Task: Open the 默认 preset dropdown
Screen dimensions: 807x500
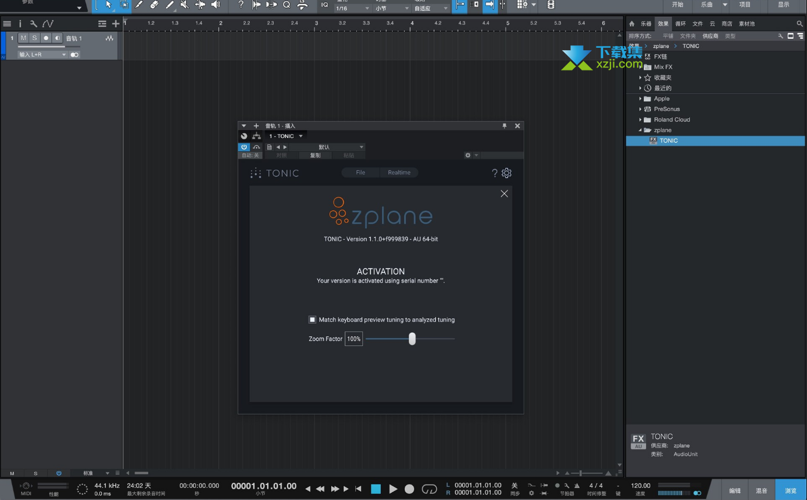Action: click(328, 147)
